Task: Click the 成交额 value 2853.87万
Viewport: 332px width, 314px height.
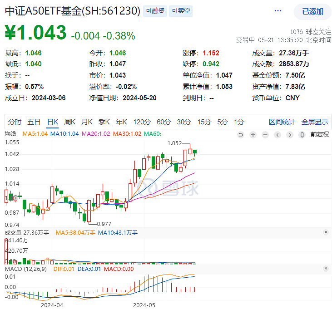Action: point(294,64)
